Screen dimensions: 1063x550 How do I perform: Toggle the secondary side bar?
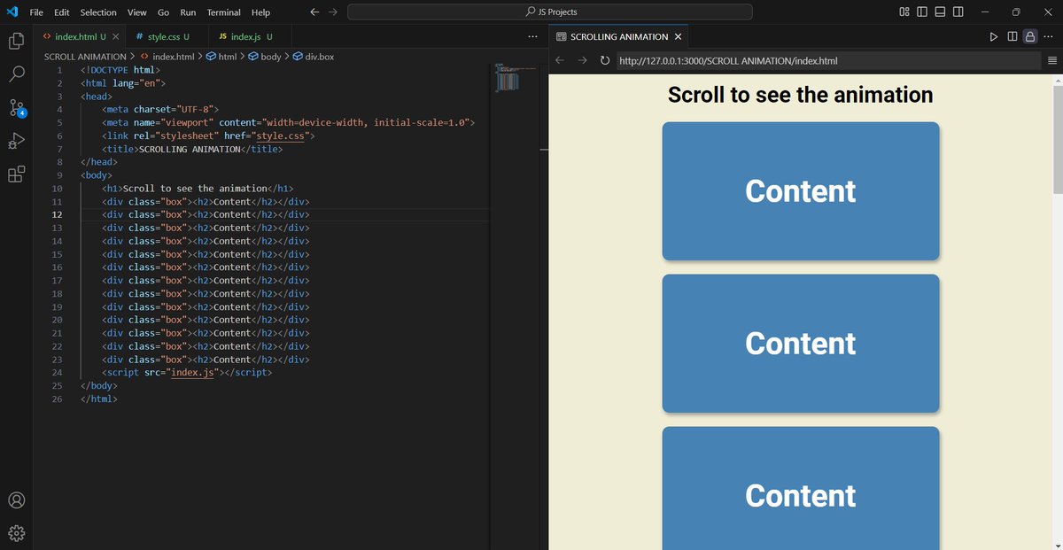click(x=958, y=12)
